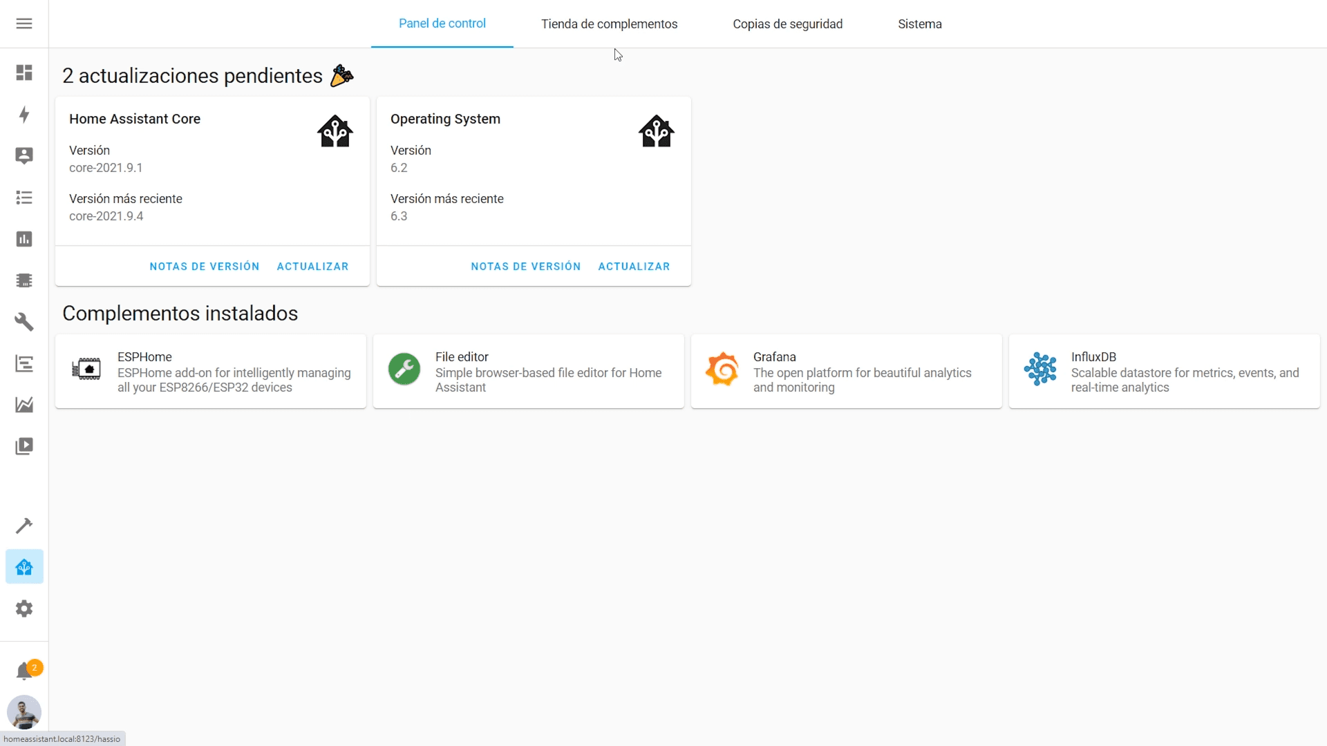Click the File editor wrench icon
1327x746 pixels.
(404, 370)
